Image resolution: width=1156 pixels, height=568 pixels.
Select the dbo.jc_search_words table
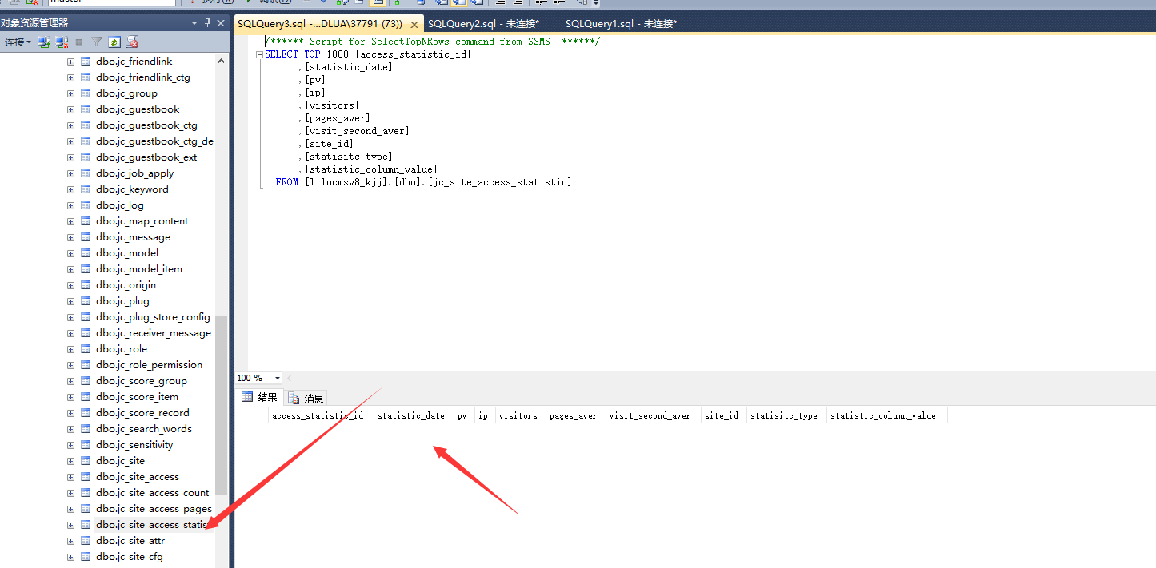coord(144,429)
